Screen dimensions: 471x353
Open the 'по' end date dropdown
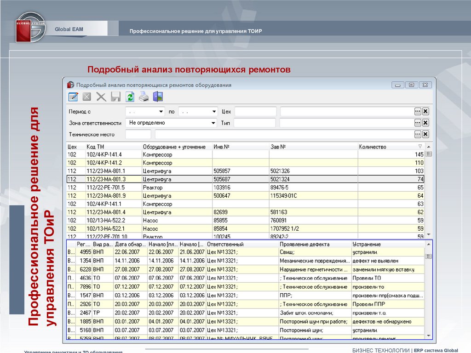click(214, 111)
